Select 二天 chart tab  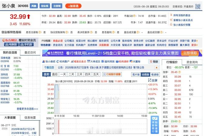pos(71,74)
